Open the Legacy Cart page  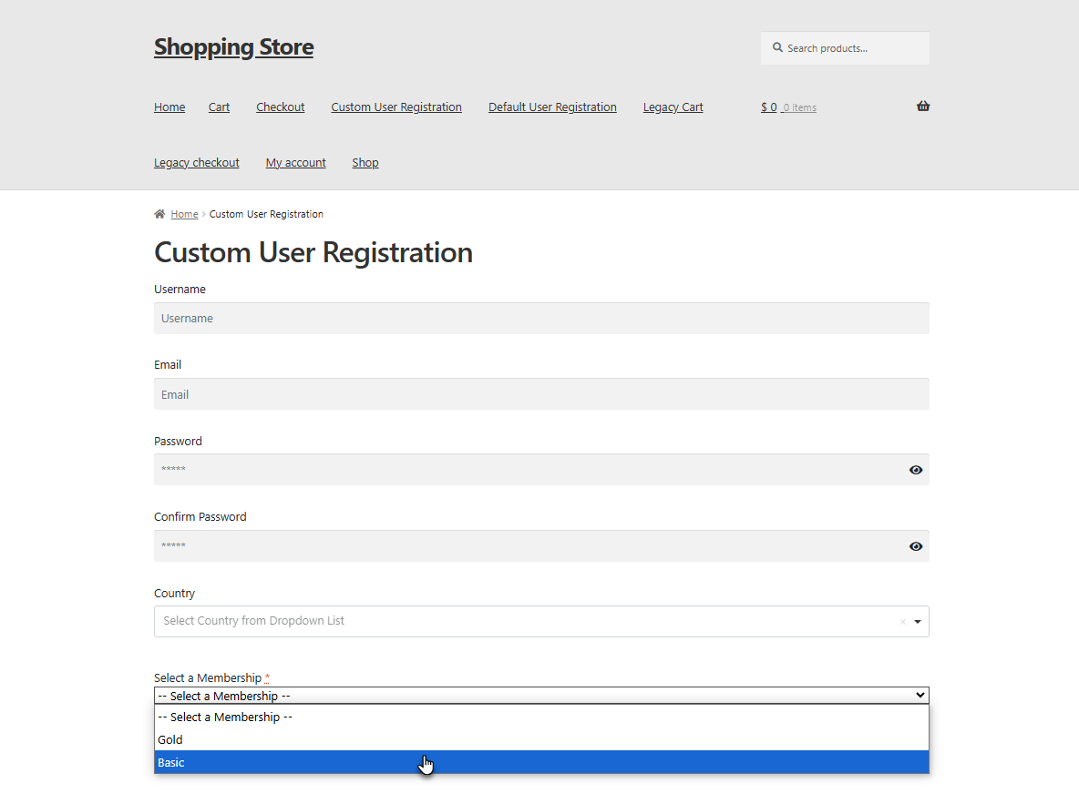673,107
